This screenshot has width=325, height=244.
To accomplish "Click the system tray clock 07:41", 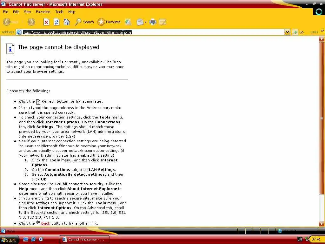I will coord(316,239).
